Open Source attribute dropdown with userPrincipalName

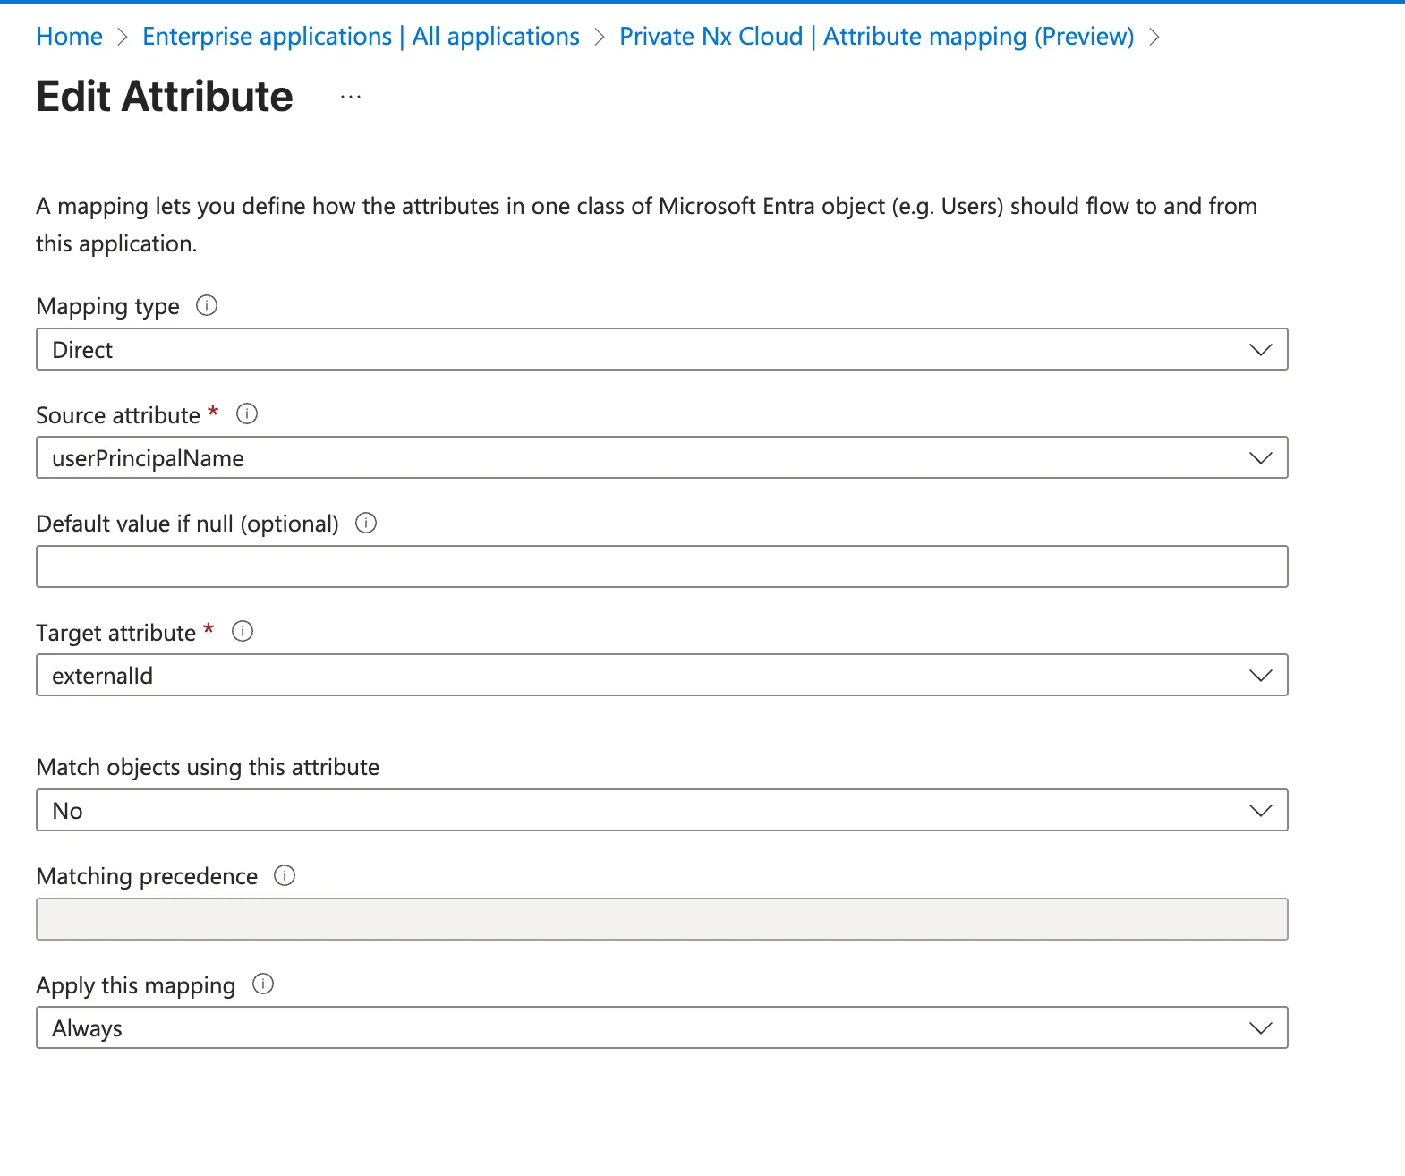click(x=661, y=457)
